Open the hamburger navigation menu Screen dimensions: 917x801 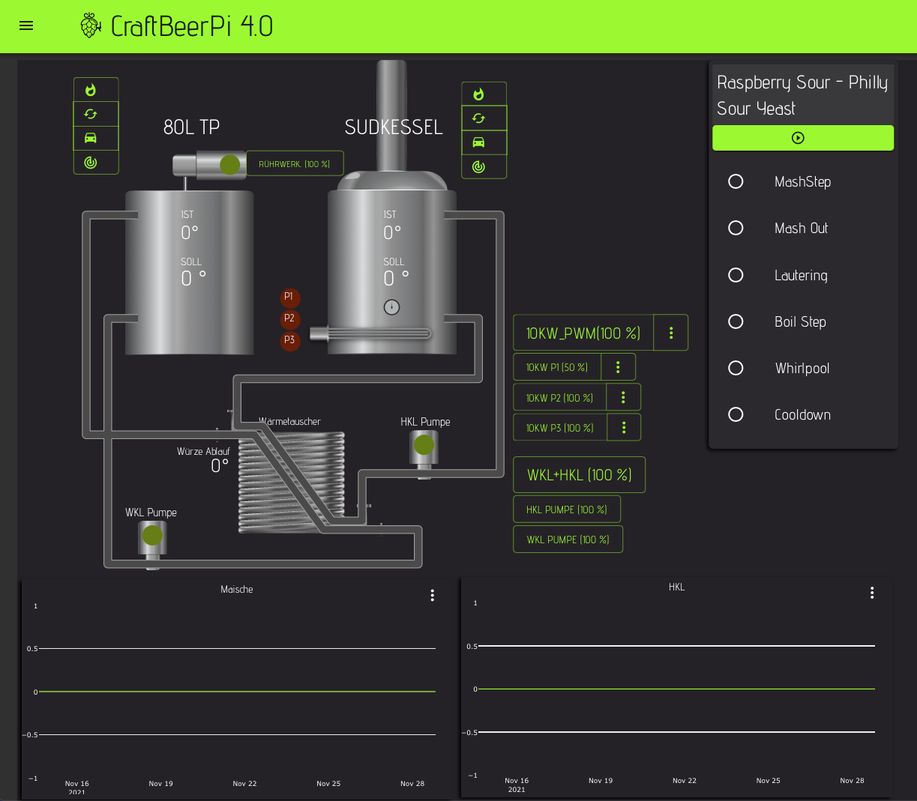[x=26, y=25]
